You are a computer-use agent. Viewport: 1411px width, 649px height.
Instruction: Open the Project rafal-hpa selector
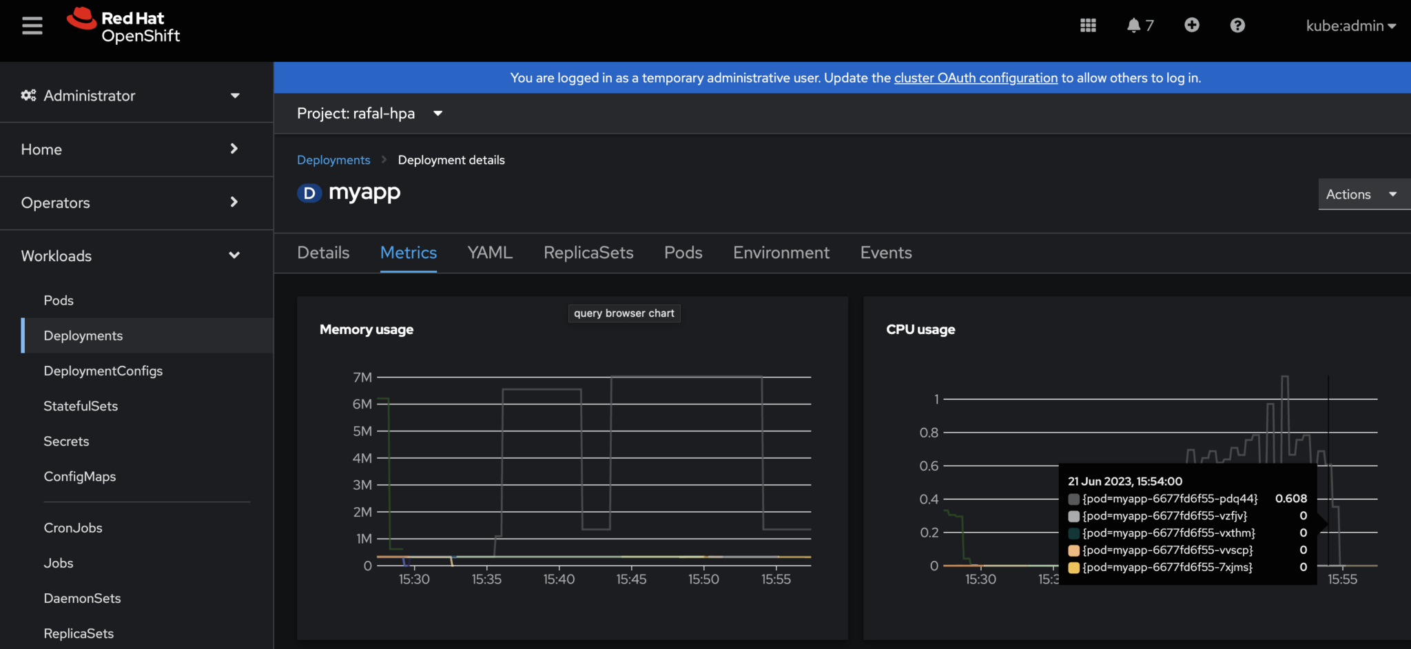(369, 113)
